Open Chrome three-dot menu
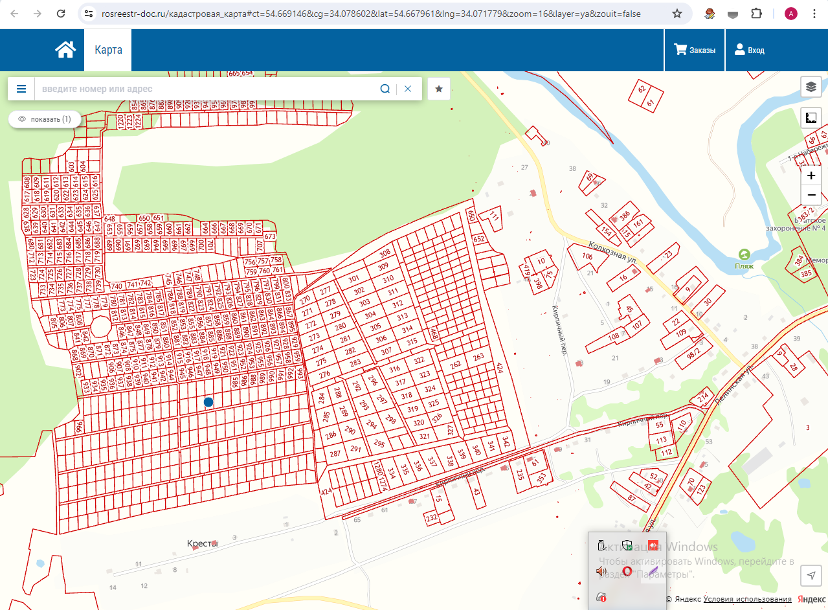828x610 pixels. point(814,14)
